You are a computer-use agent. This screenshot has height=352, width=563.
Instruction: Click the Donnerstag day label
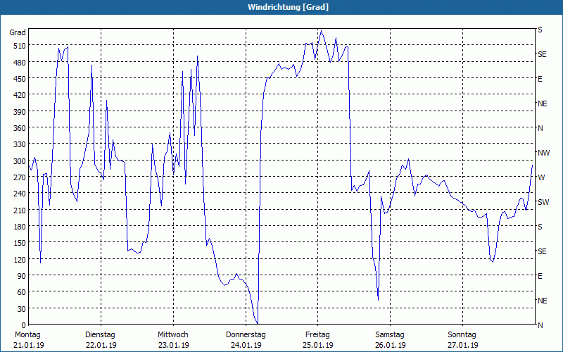coord(246,335)
